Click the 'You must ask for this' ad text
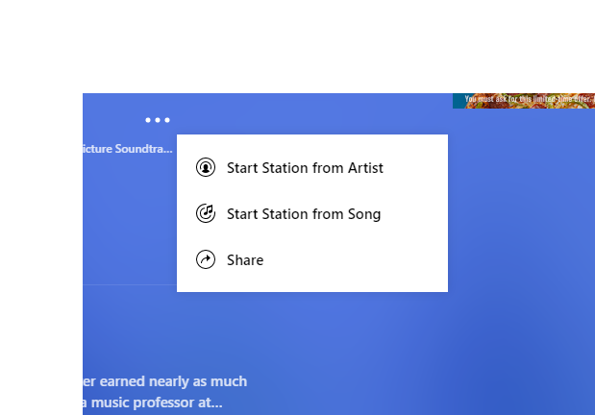 [x=495, y=98]
